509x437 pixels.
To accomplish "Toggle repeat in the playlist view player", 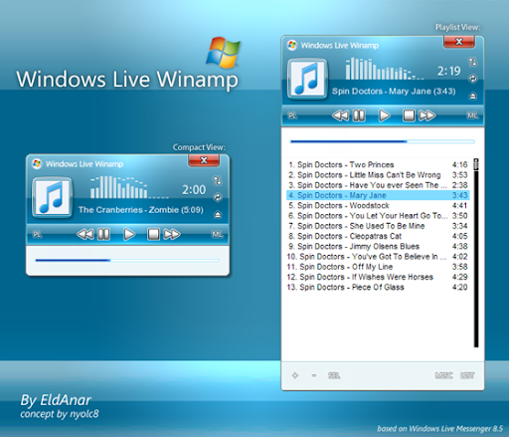I will [473, 79].
